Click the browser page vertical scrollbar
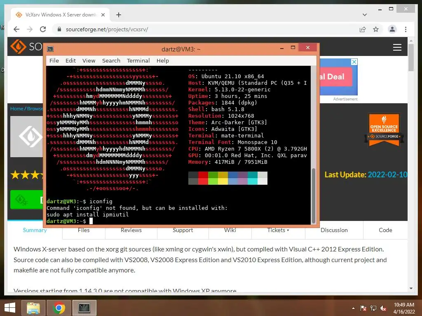Viewport: 422px width, 316px height. point(411,58)
